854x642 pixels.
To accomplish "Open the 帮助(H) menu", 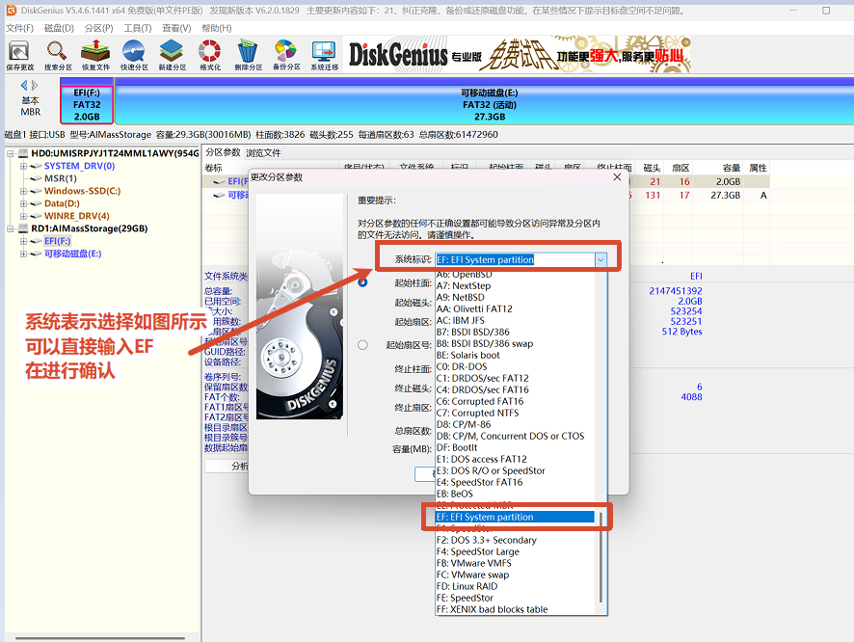I will coord(216,28).
